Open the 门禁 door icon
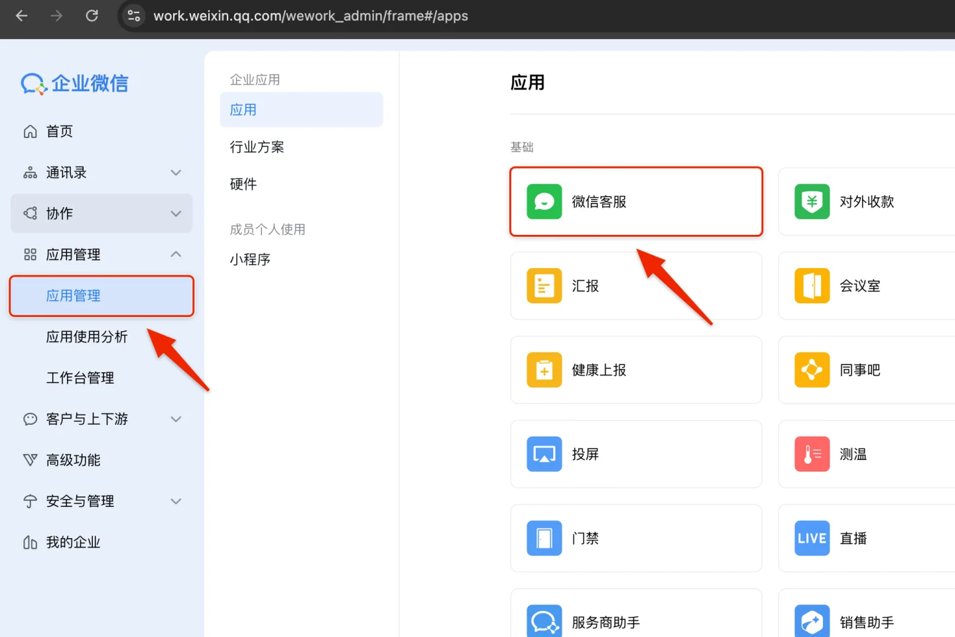Viewport: 955px width, 637px height. [x=544, y=539]
